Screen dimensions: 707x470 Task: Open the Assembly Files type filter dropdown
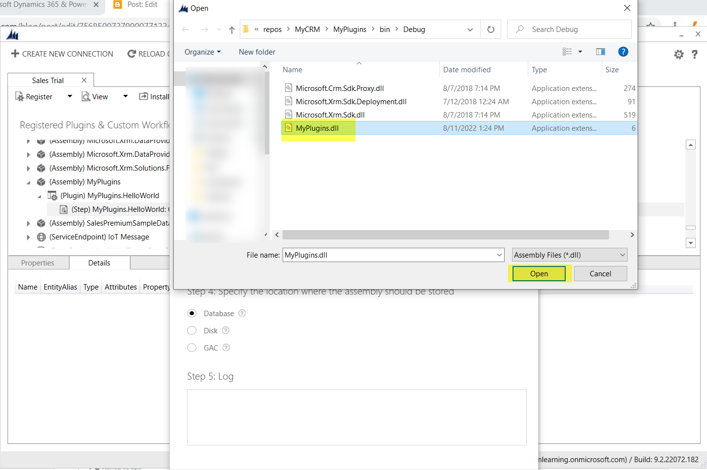(622, 255)
